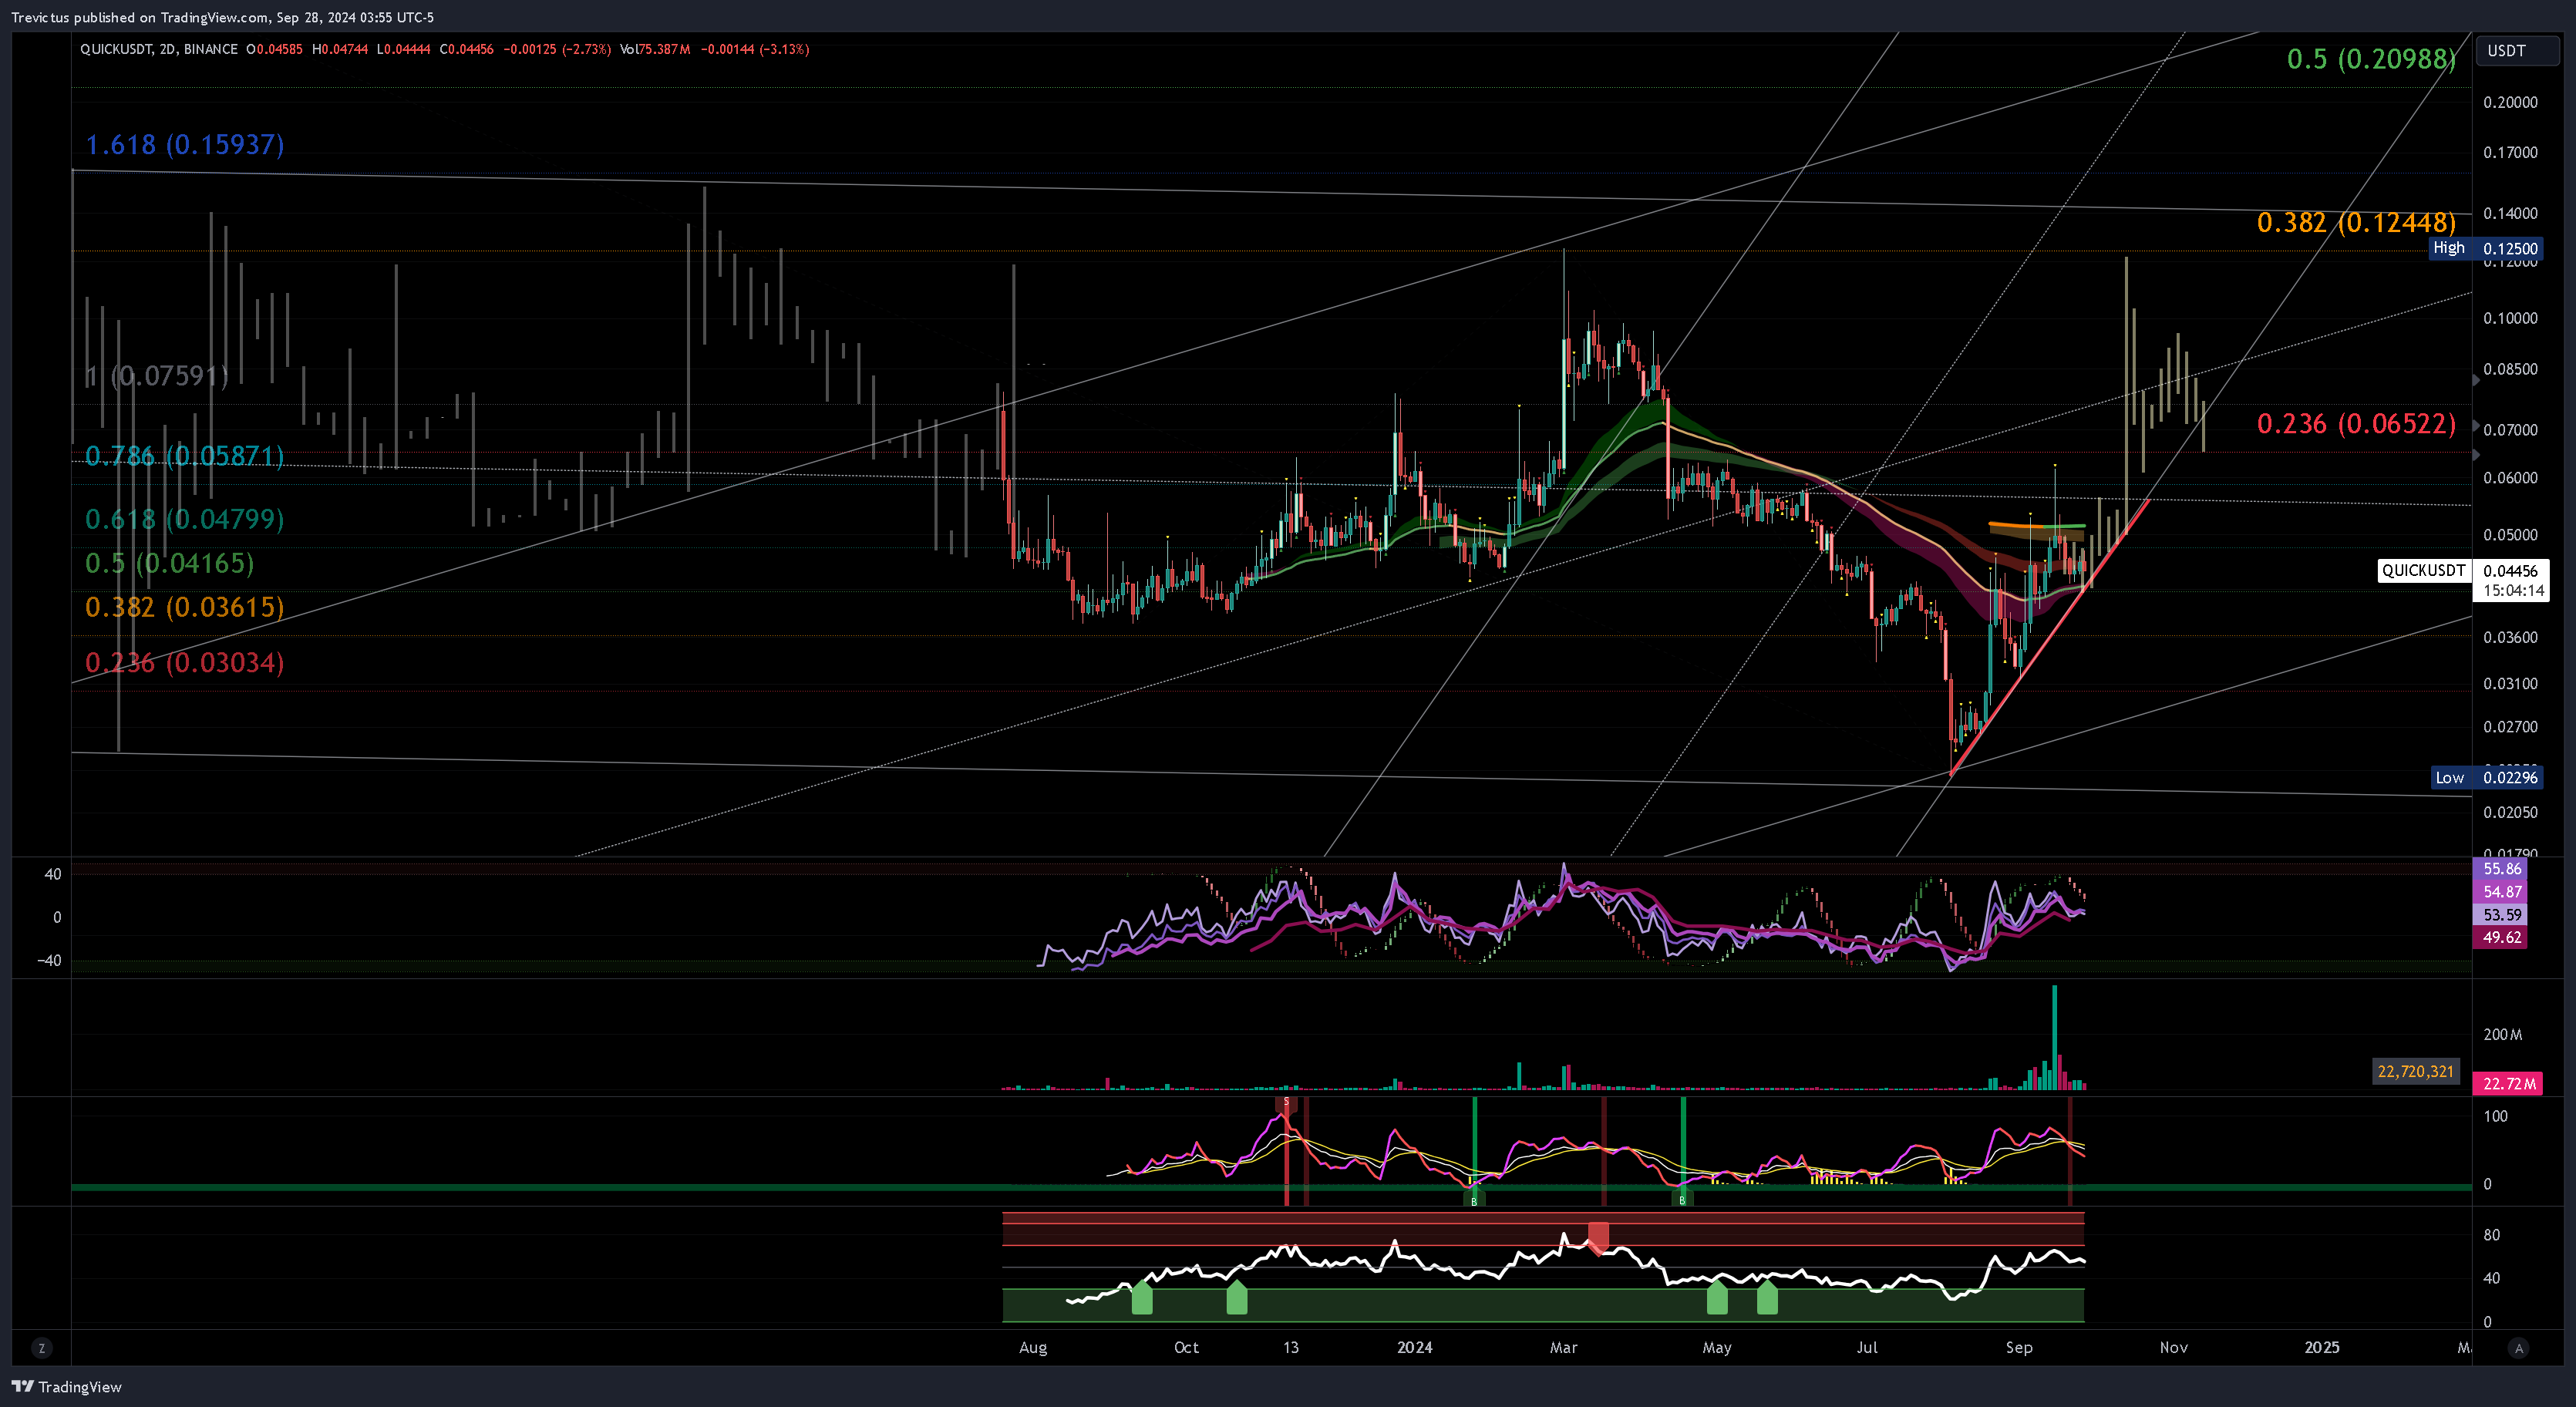Click the 49.62 indicator value tag

(x=2501, y=938)
